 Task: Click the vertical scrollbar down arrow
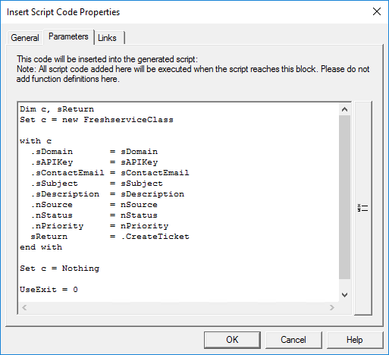coord(344,295)
